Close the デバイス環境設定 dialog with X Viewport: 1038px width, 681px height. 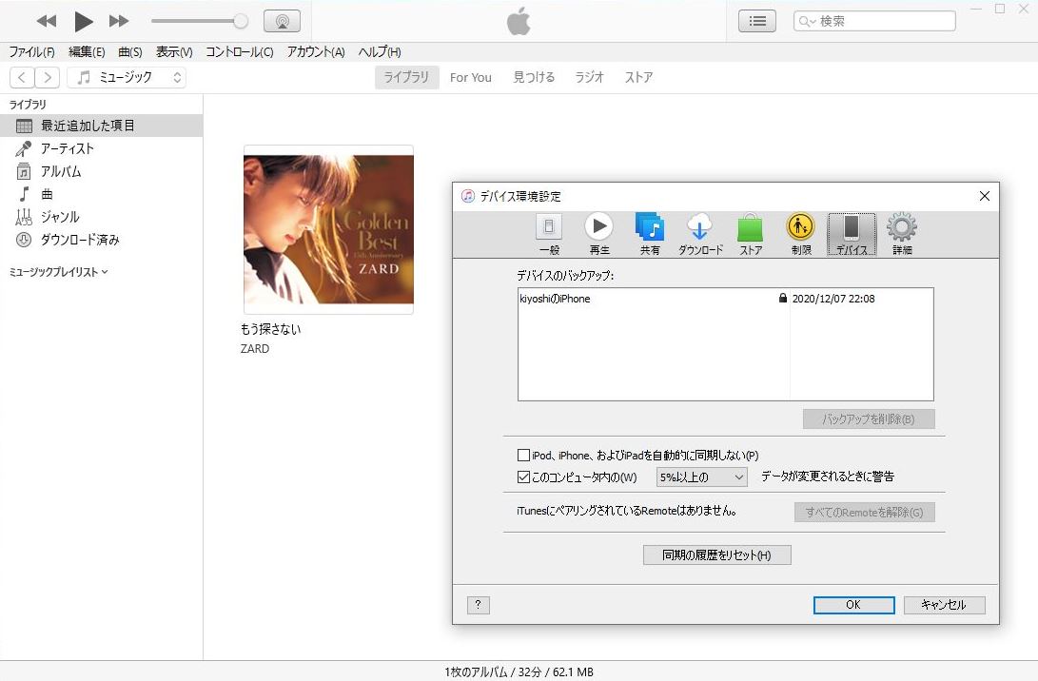(985, 196)
